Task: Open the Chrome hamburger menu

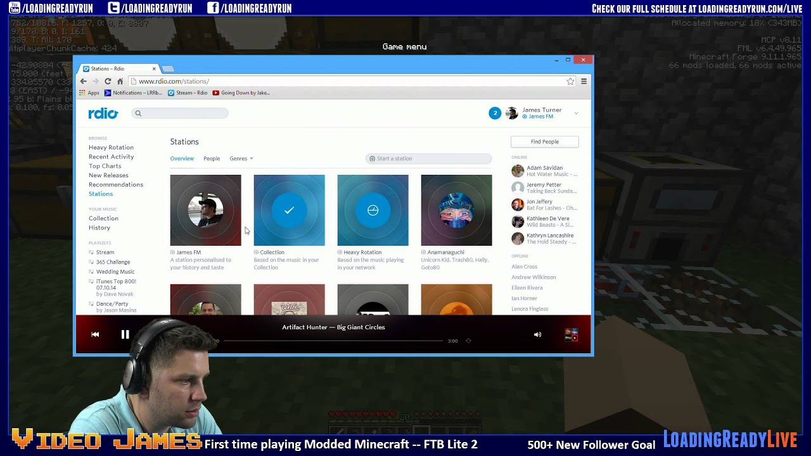Action: (x=584, y=81)
